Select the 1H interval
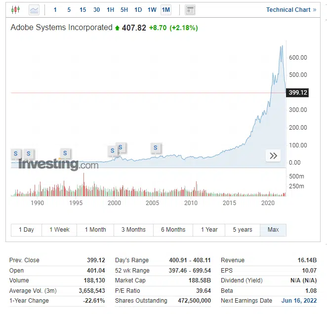This screenshot has width=327, height=314. (110, 10)
